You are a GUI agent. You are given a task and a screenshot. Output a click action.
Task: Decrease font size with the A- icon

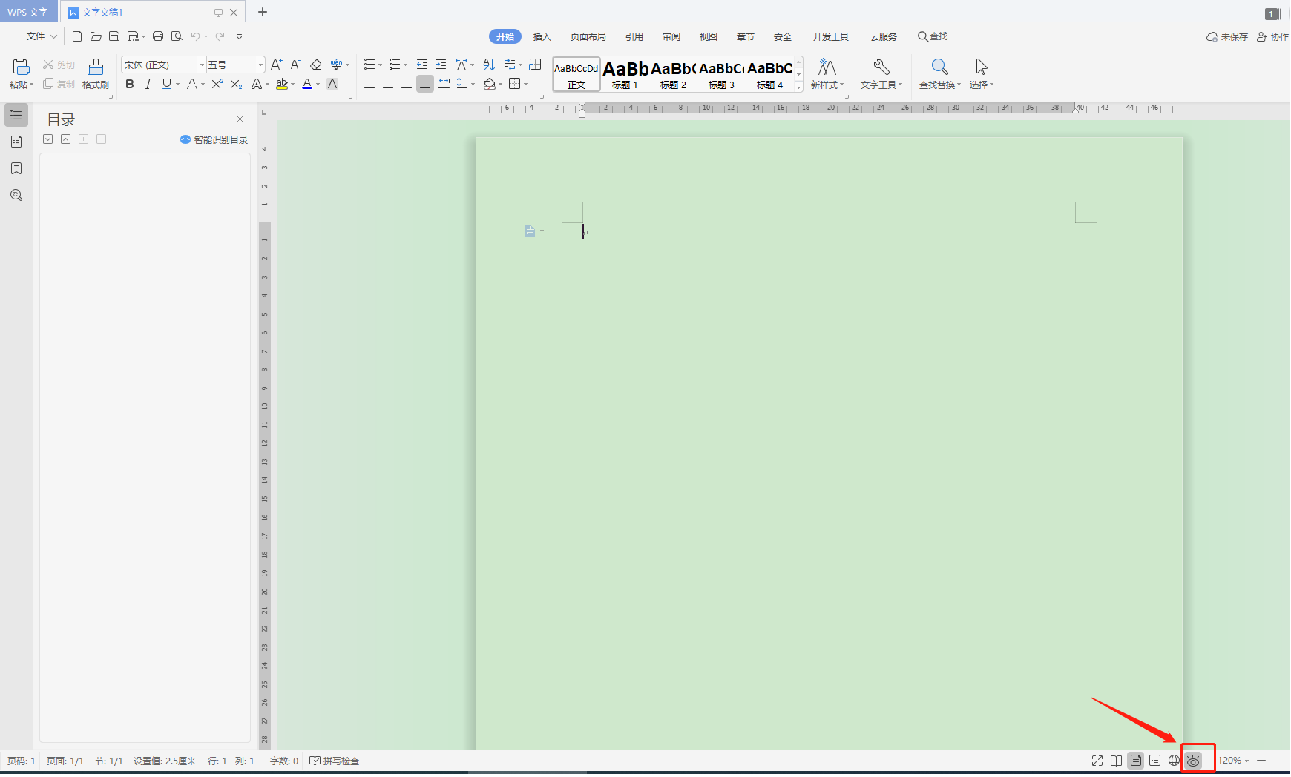click(295, 65)
